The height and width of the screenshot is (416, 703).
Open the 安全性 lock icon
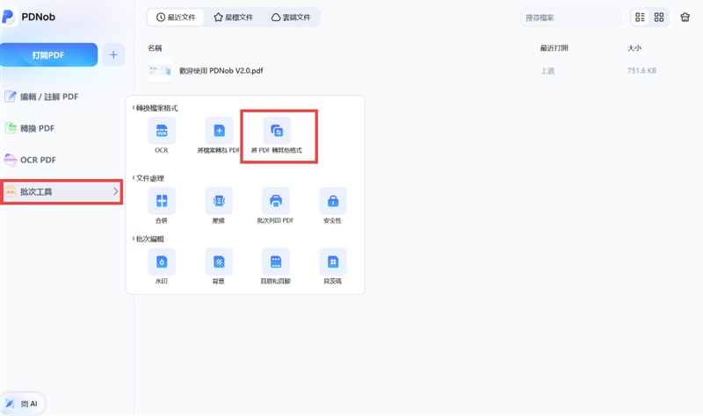click(x=333, y=201)
